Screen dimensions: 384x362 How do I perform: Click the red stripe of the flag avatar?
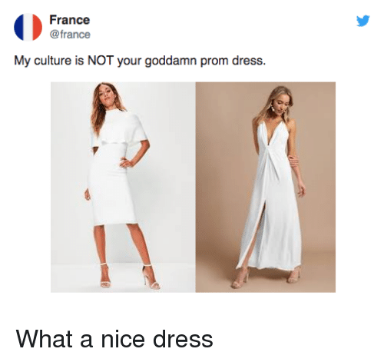tap(38, 27)
